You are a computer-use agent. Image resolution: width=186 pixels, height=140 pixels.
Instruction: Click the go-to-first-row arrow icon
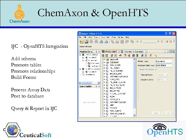pyautogui.click(x=137, y=41)
